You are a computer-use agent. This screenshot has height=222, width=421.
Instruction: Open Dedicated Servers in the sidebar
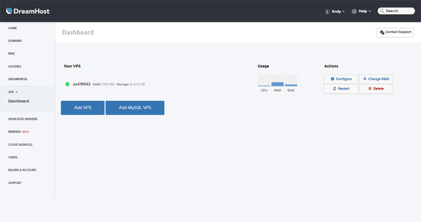tap(23, 119)
